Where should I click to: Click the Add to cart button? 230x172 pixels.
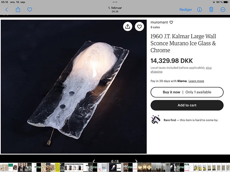pos(187,105)
